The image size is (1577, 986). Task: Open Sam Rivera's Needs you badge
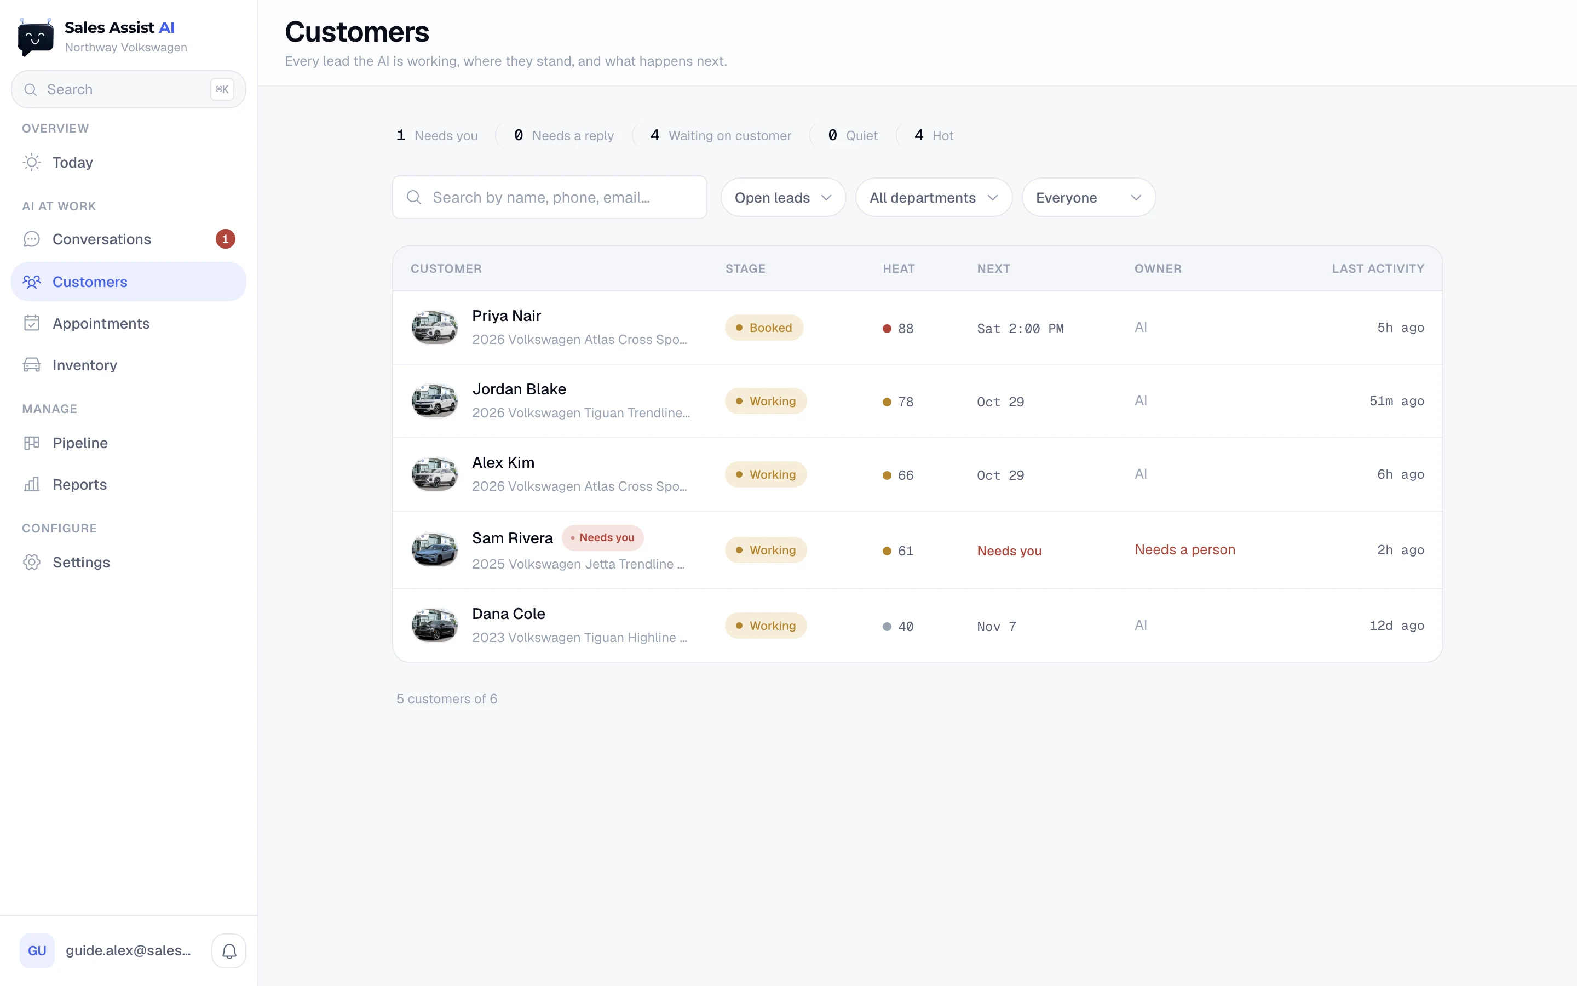click(602, 537)
